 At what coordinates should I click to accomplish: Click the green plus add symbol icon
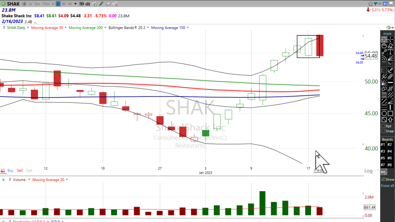(3, 4)
